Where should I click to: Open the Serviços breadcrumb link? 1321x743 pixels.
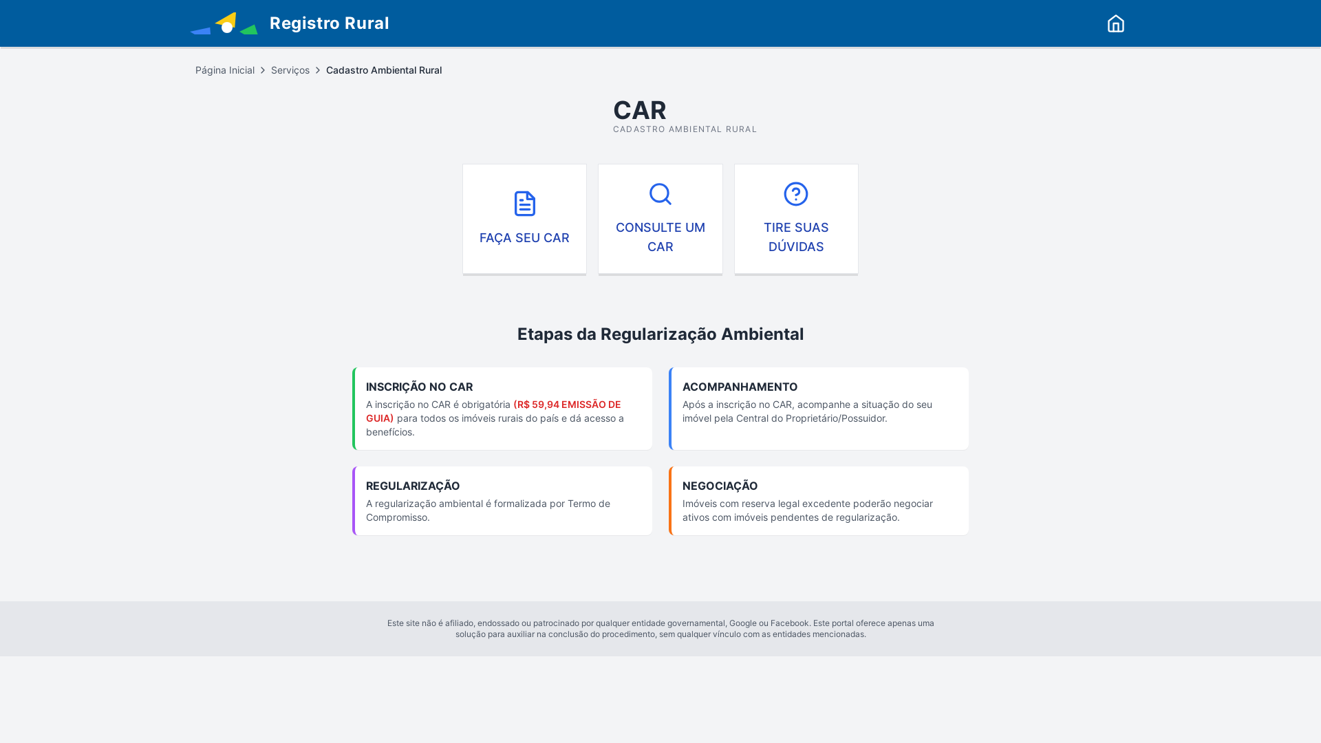click(x=290, y=70)
